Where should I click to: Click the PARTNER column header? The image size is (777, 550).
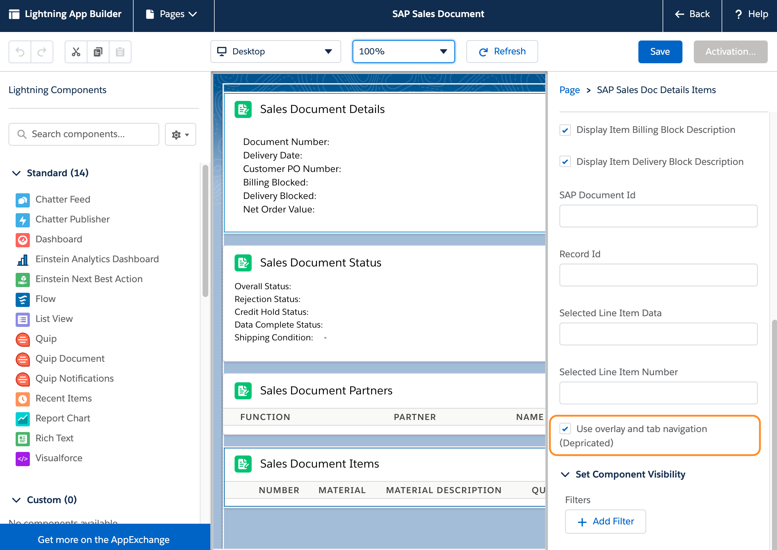coord(415,417)
